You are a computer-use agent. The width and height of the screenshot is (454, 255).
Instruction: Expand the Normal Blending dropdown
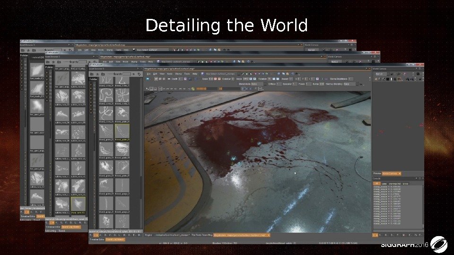click(x=349, y=84)
